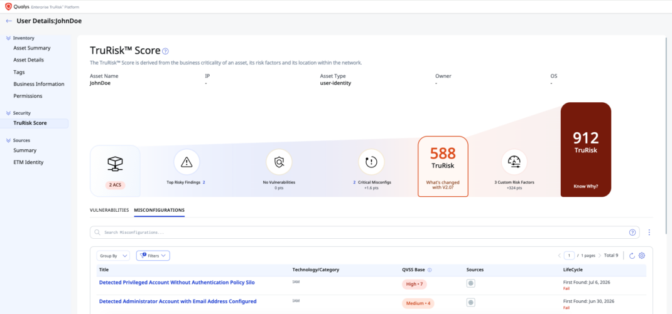Image resolution: width=672 pixels, height=314 pixels.
Task: Open search help question mark icon
Action: [x=632, y=233]
